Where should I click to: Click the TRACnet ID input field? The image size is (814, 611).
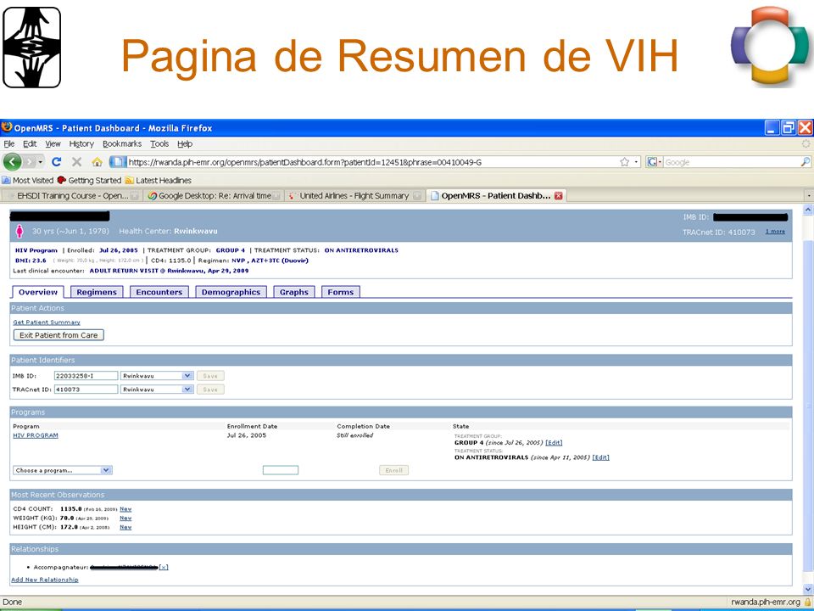pyautogui.click(x=86, y=390)
